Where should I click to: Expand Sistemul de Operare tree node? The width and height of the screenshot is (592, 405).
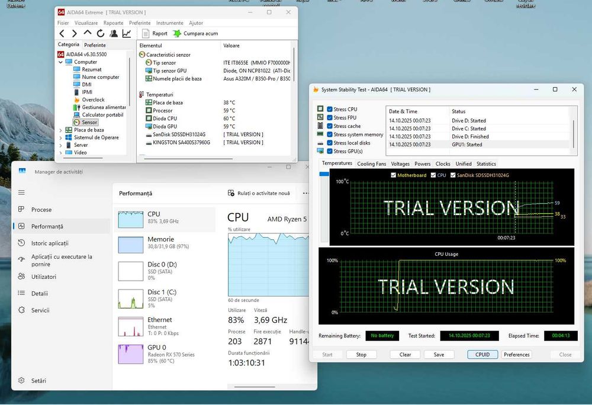(x=60, y=137)
